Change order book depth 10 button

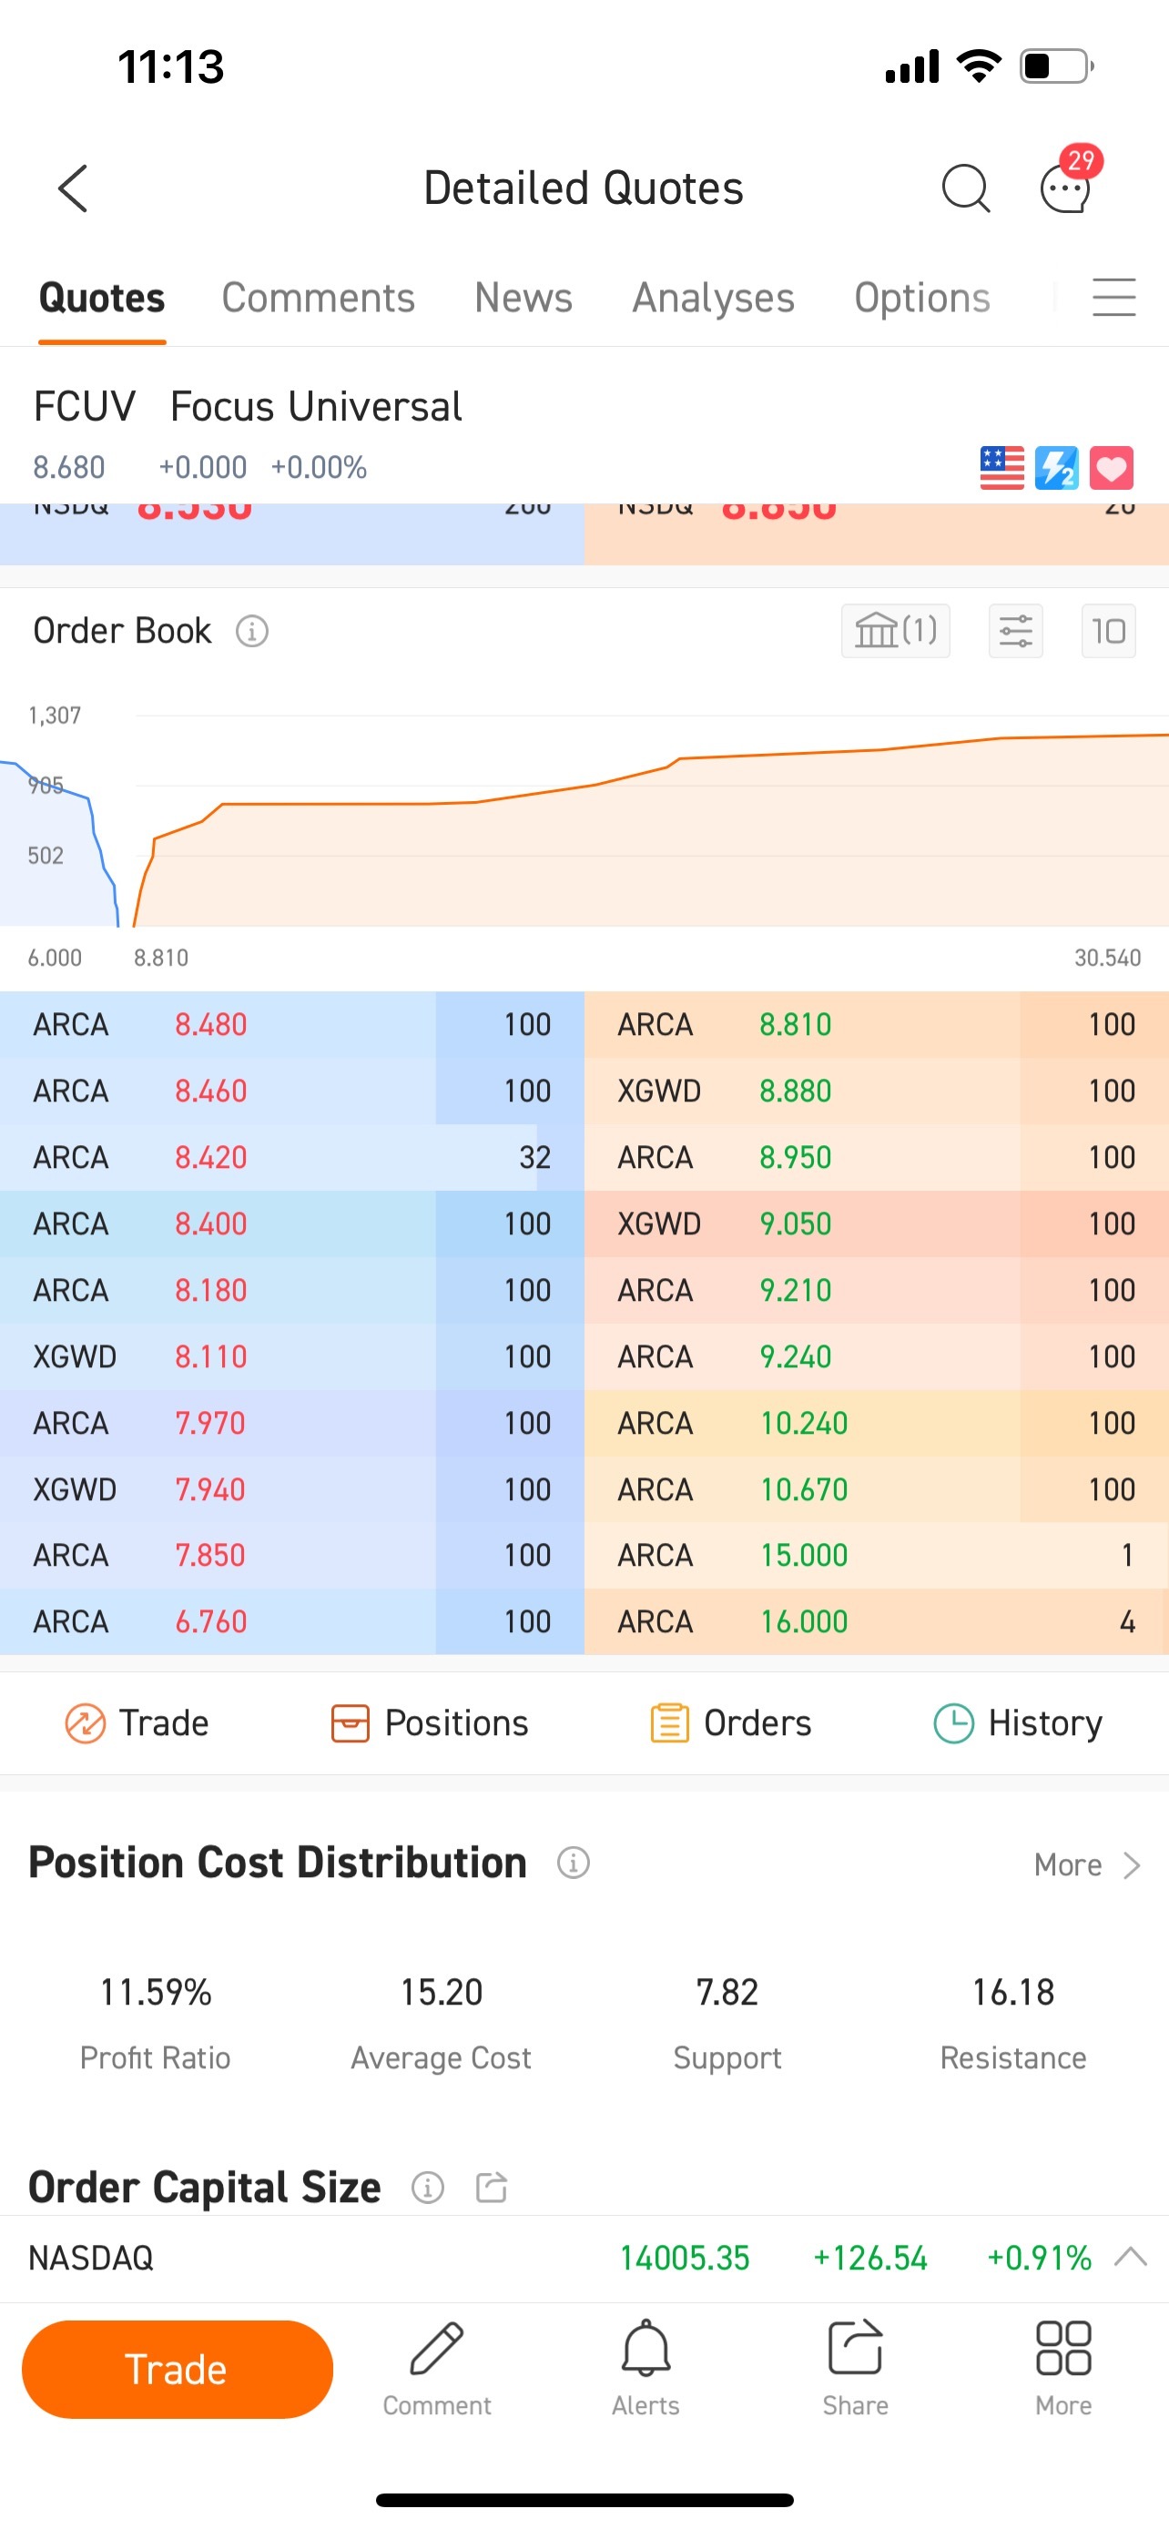1109,630
